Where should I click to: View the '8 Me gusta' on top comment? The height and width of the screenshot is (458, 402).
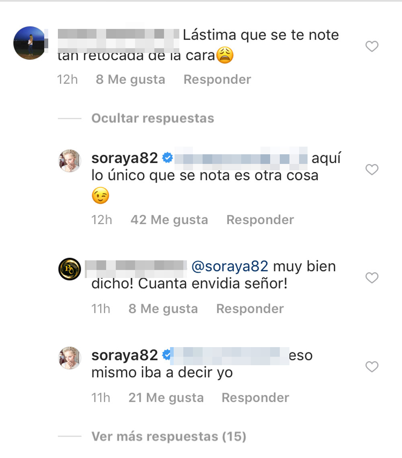[130, 80]
